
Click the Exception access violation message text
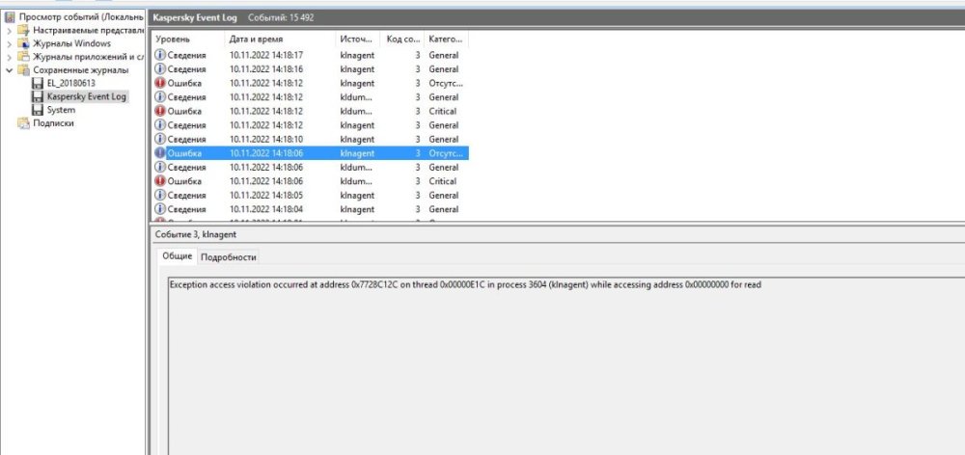tap(465, 284)
